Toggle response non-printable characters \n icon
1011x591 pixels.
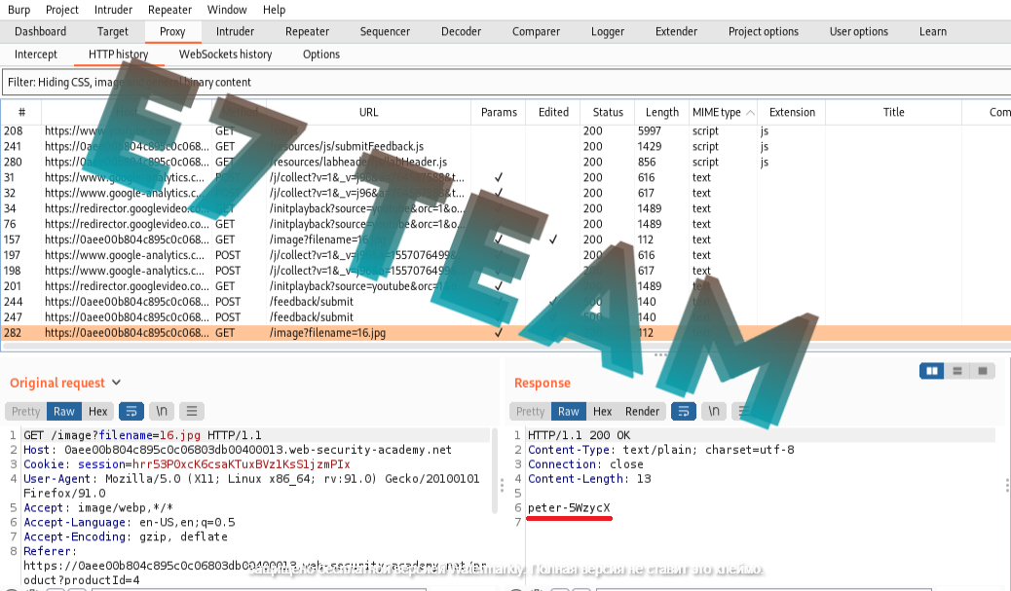(x=714, y=411)
